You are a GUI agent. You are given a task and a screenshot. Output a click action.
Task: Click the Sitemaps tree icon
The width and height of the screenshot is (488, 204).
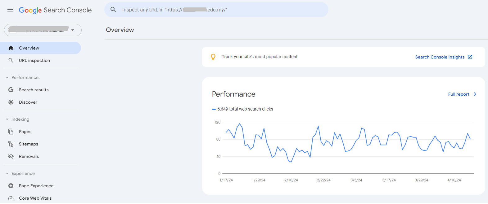pos(11,144)
